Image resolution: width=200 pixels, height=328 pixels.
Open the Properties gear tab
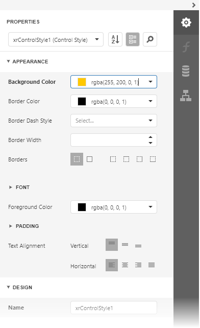point(186,22)
